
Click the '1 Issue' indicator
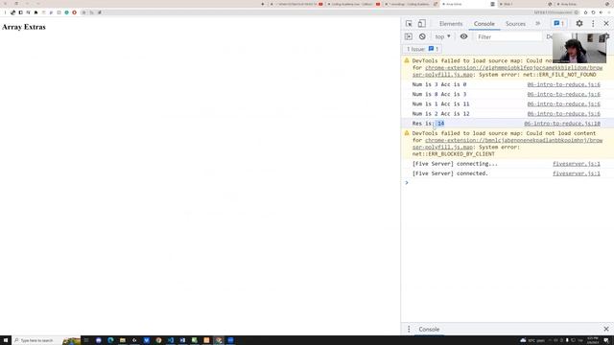click(422, 49)
